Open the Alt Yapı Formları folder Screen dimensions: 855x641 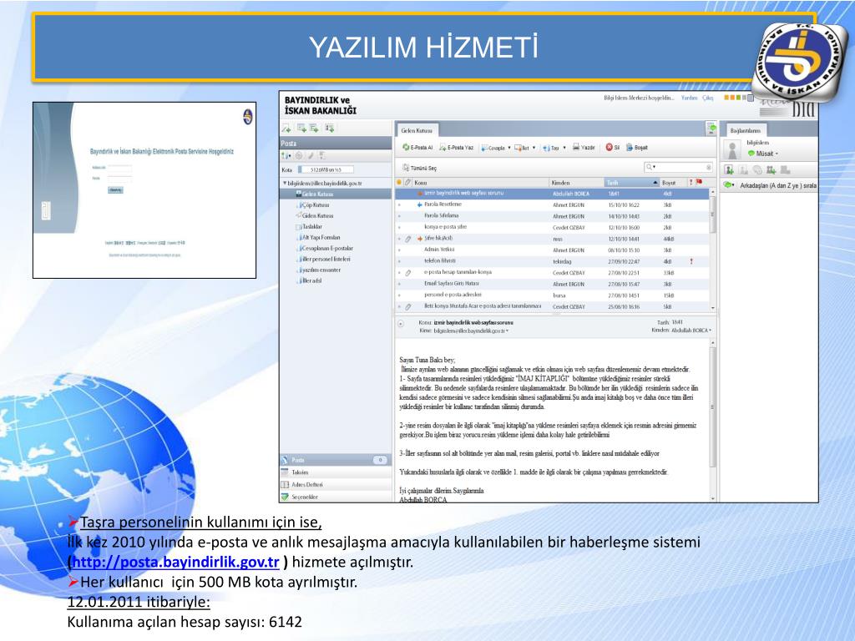[319, 238]
